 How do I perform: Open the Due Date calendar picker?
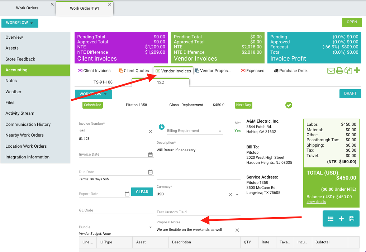click(150, 172)
